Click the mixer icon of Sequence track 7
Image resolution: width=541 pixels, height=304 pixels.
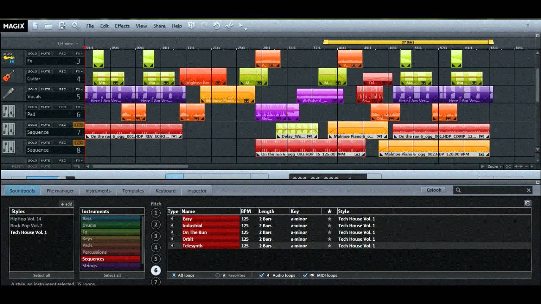[x=9, y=129]
